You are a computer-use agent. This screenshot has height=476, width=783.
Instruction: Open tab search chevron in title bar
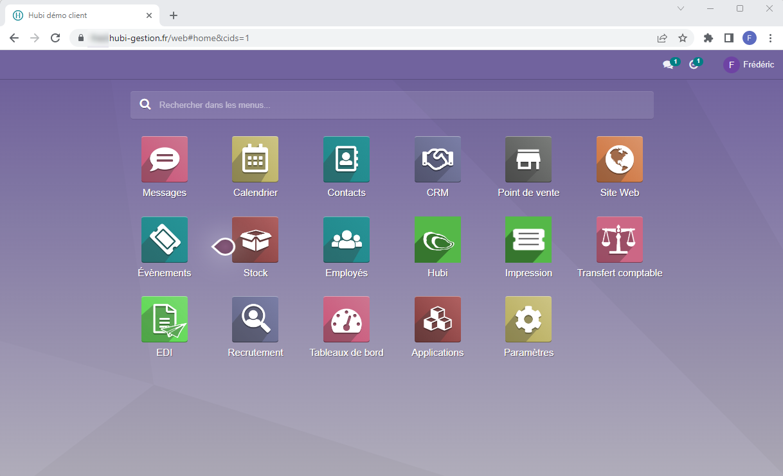click(681, 8)
